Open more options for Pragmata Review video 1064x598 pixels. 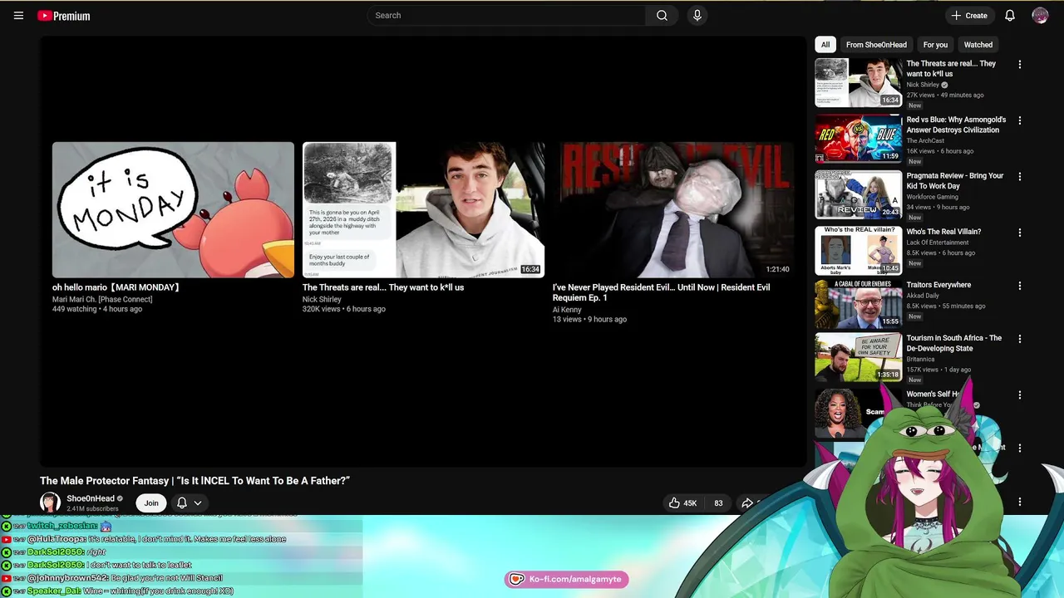click(1020, 176)
